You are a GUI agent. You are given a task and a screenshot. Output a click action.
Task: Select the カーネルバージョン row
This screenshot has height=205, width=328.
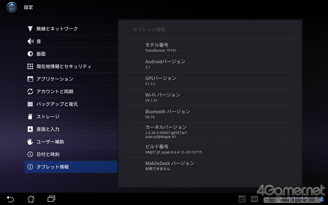(x=210, y=132)
